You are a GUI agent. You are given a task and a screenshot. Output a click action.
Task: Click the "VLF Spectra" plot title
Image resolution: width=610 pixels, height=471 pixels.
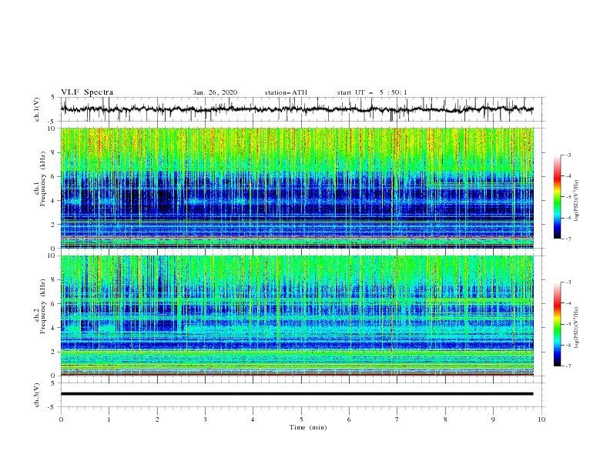pyautogui.click(x=87, y=92)
